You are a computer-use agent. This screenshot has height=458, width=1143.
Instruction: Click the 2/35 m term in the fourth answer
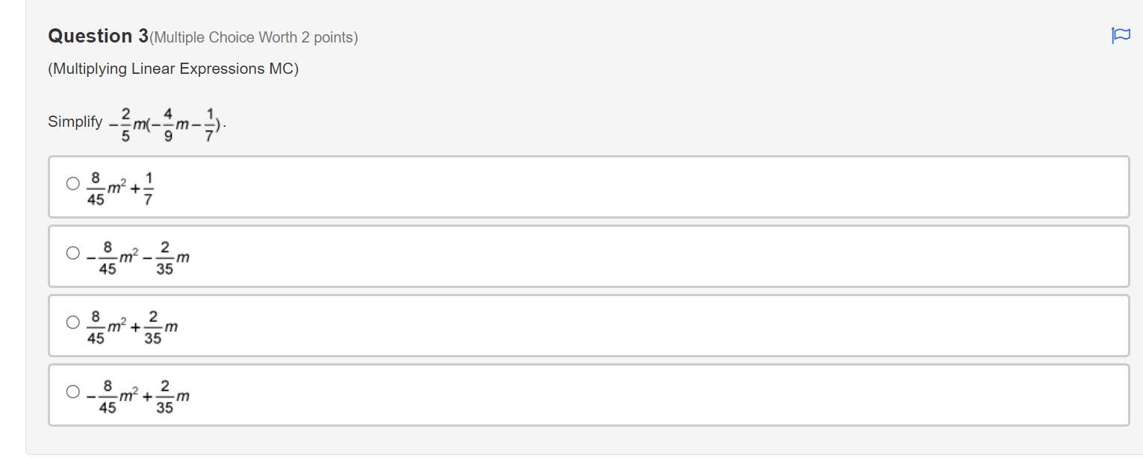tap(172, 396)
